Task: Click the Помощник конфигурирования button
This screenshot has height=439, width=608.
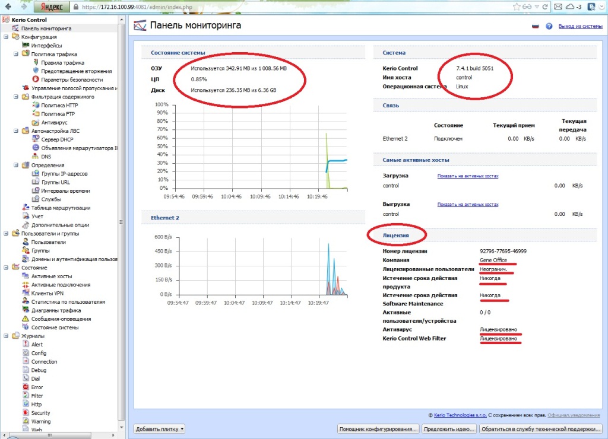Action: (378, 429)
